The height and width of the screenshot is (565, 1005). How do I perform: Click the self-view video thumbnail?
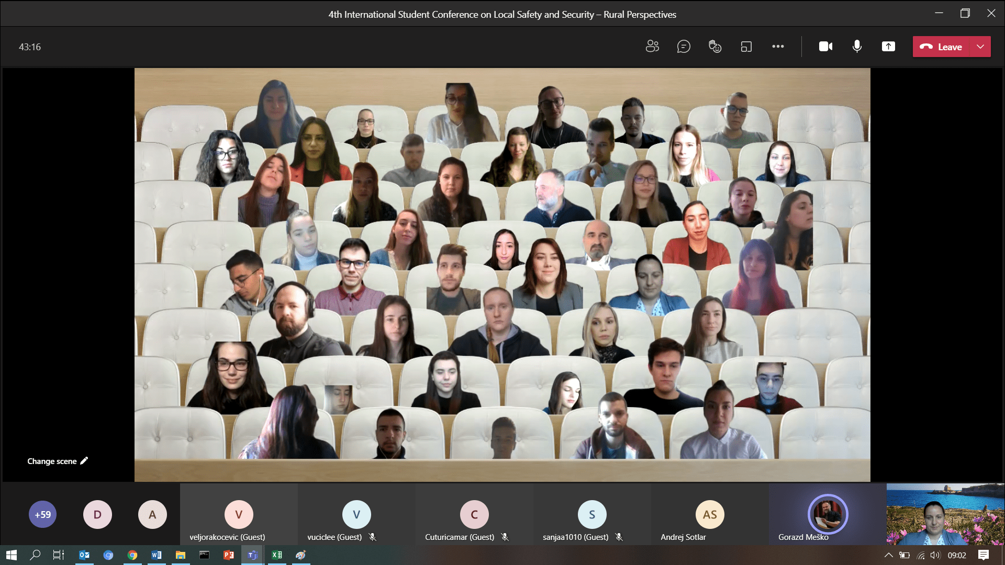945,514
